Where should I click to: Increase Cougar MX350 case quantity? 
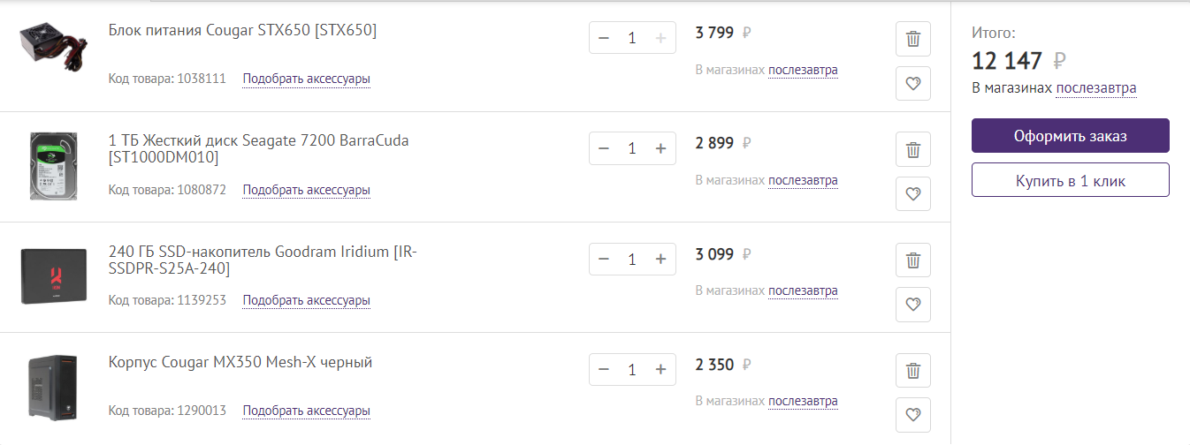pos(660,369)
